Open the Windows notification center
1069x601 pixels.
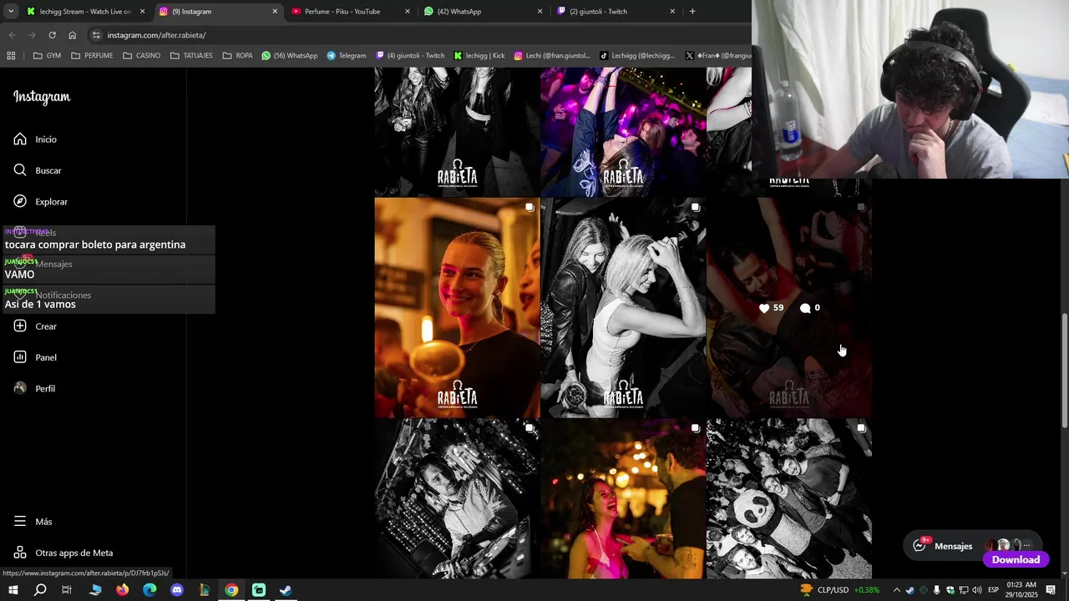(1052, 590)
